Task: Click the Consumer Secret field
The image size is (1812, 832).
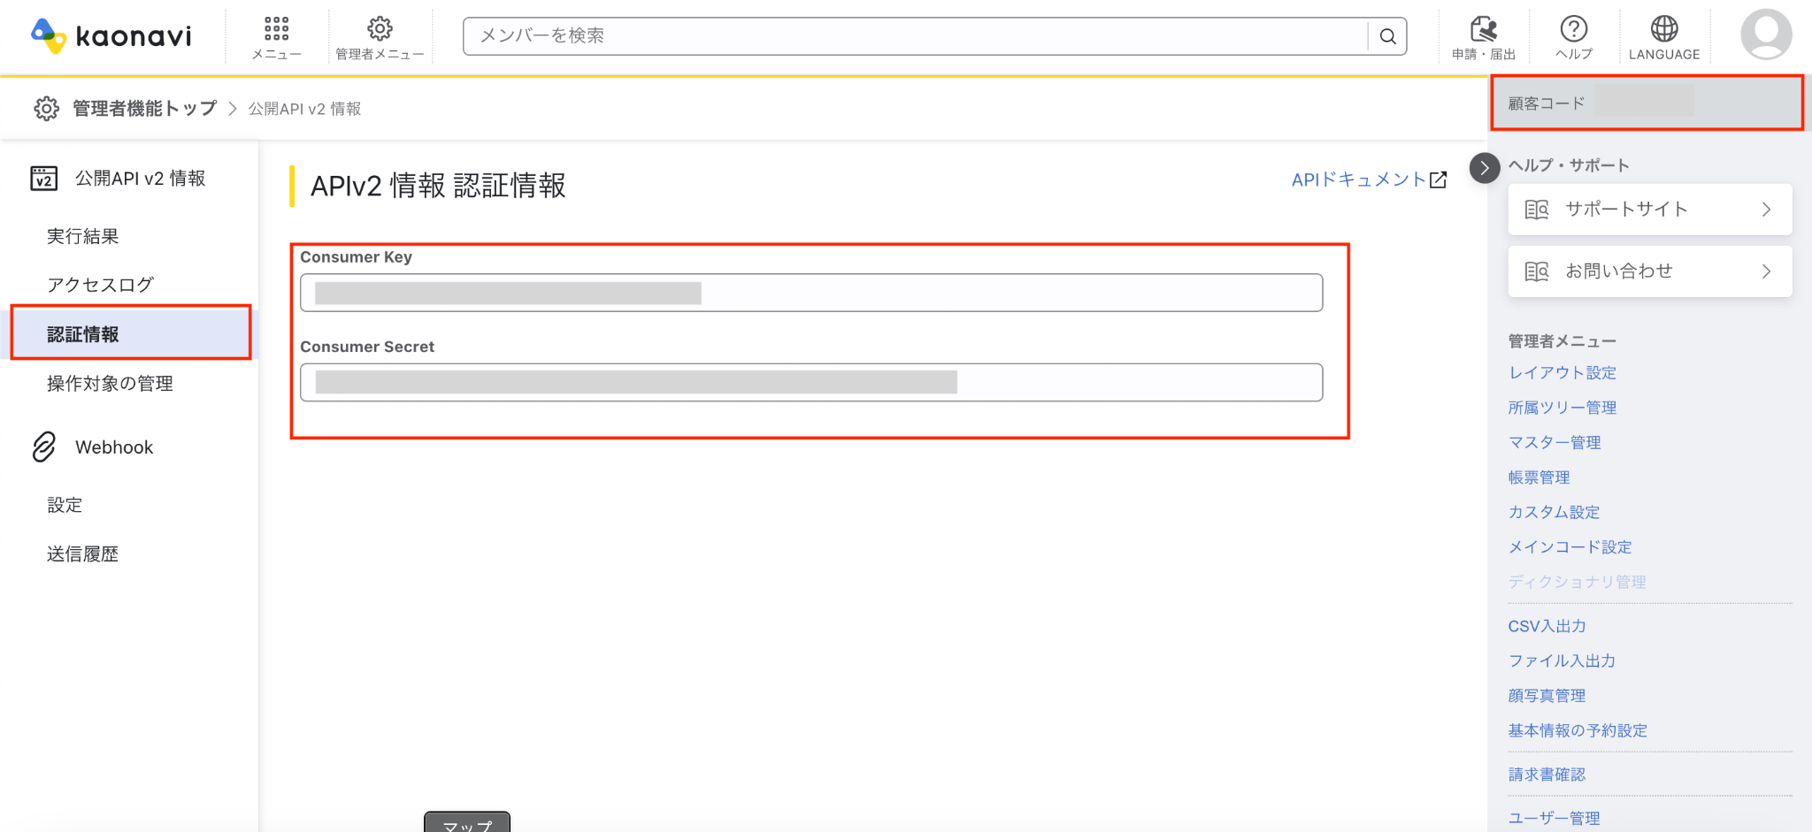Action: point(811,382)
